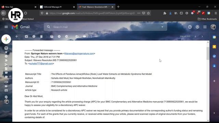Show search options dropdown arrow

click(162, 27)
